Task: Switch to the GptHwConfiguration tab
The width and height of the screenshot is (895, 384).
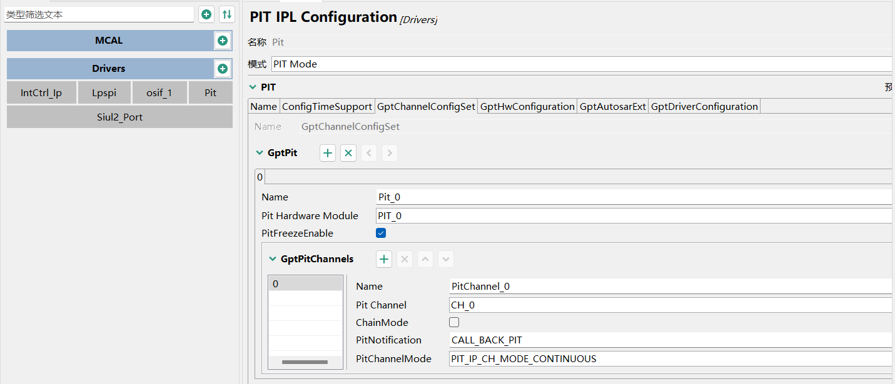Action: click(x=527, y=106)
